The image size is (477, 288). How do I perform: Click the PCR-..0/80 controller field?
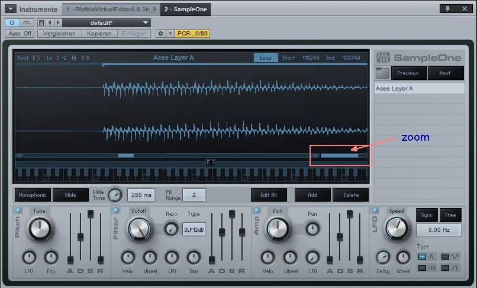click(192, 34)
